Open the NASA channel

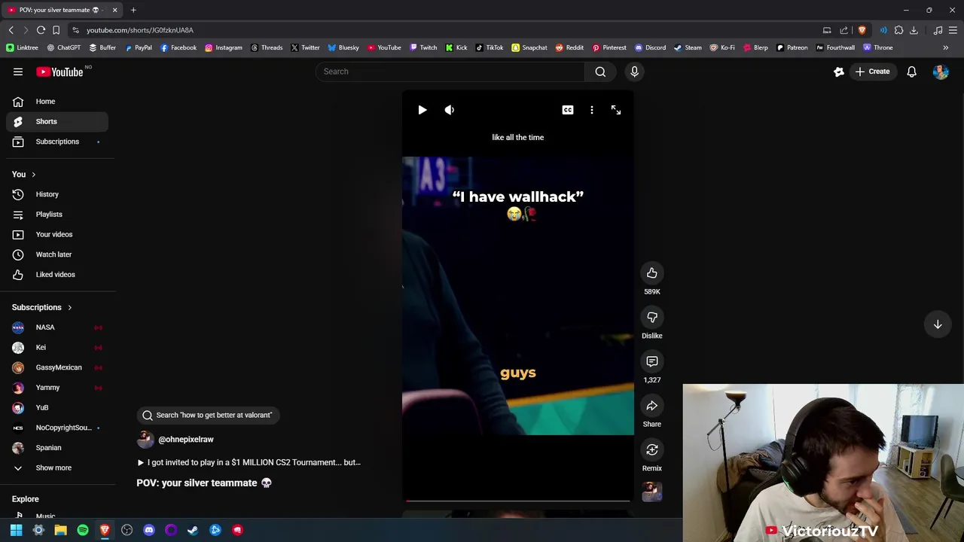click(x=57, y=327)
